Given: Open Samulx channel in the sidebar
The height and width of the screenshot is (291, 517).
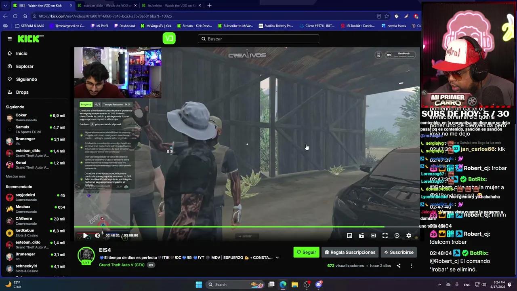Looking at the screenshot, I should click(36, 129).
